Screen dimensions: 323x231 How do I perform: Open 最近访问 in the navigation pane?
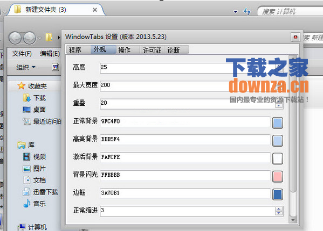(47, 121)
